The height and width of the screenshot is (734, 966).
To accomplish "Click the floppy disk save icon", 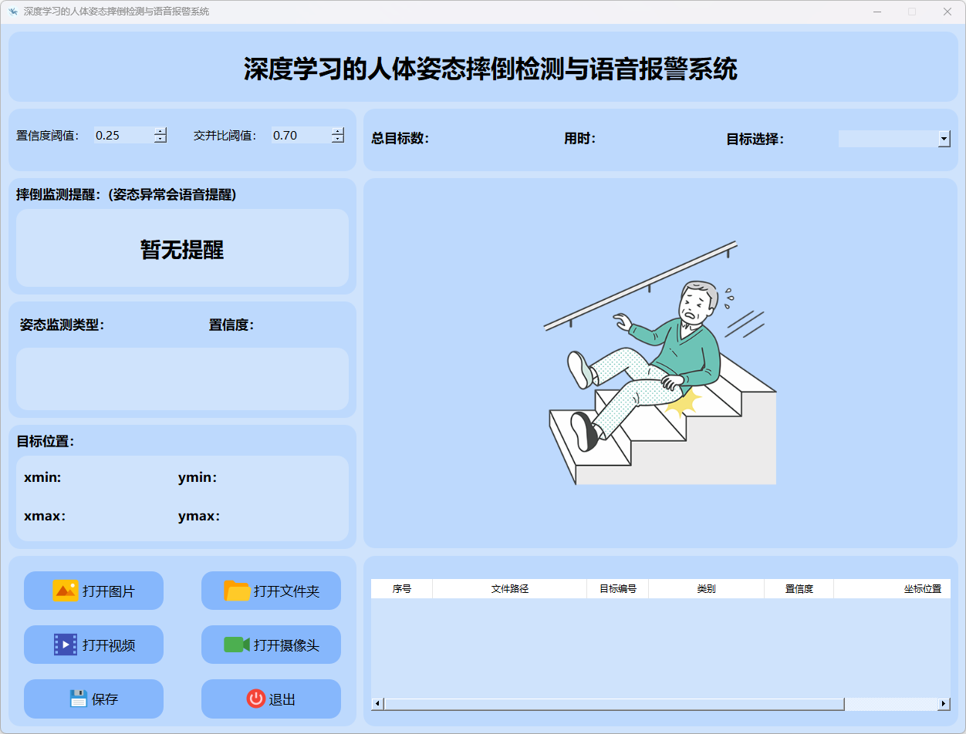I will [x=78, y=699].
